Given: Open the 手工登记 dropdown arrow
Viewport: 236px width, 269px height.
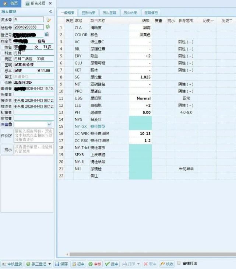Looking at the screenshot, I should coord(50,264).
